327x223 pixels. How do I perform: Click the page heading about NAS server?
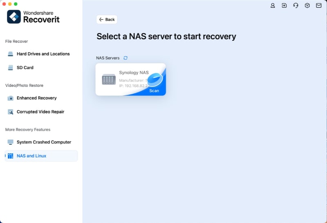point(166,36)
